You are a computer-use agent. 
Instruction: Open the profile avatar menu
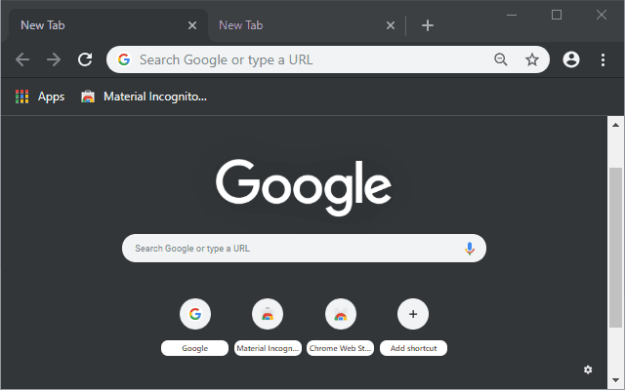[x=571, y=59]
